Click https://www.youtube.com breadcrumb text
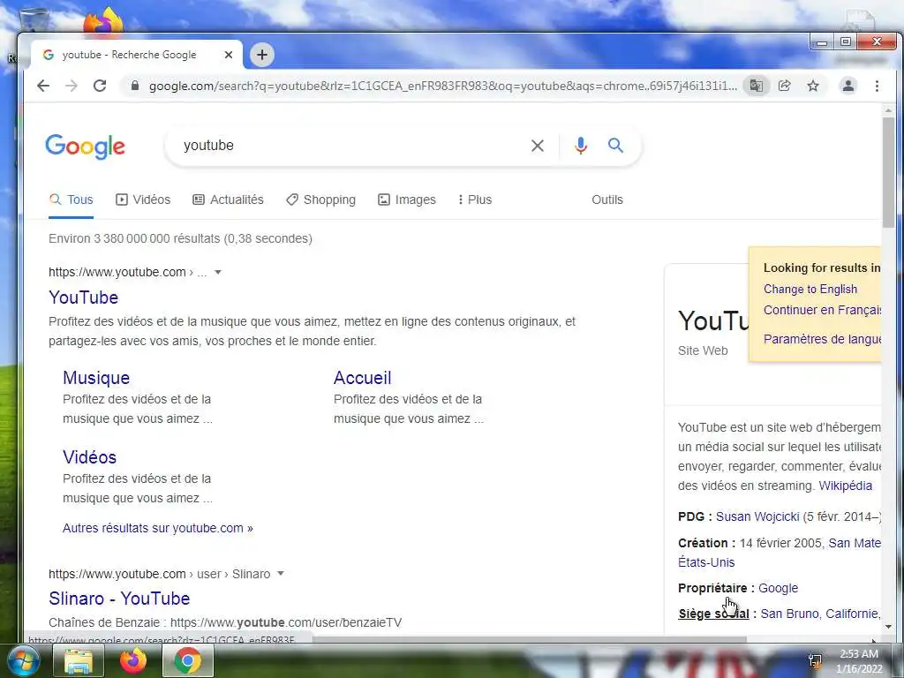 (117, 272)
